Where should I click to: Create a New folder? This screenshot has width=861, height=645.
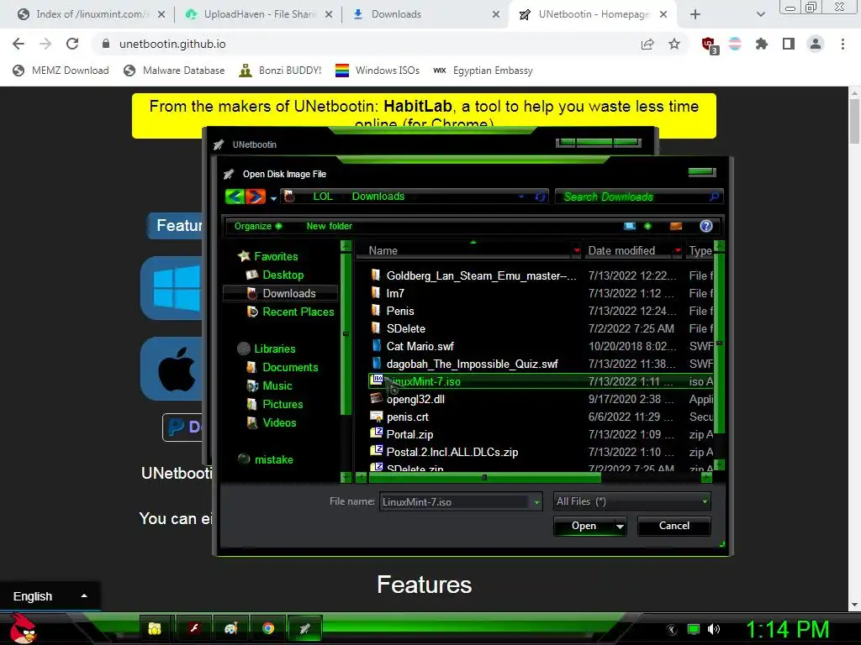[329, 226]
